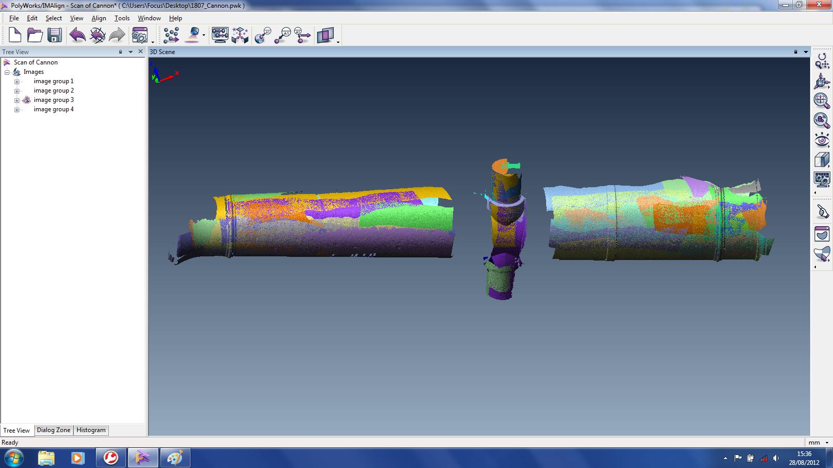This screenshot has width=833, height=468.
Task: Click the eye view icon in right toolbar
Action: 822,140
